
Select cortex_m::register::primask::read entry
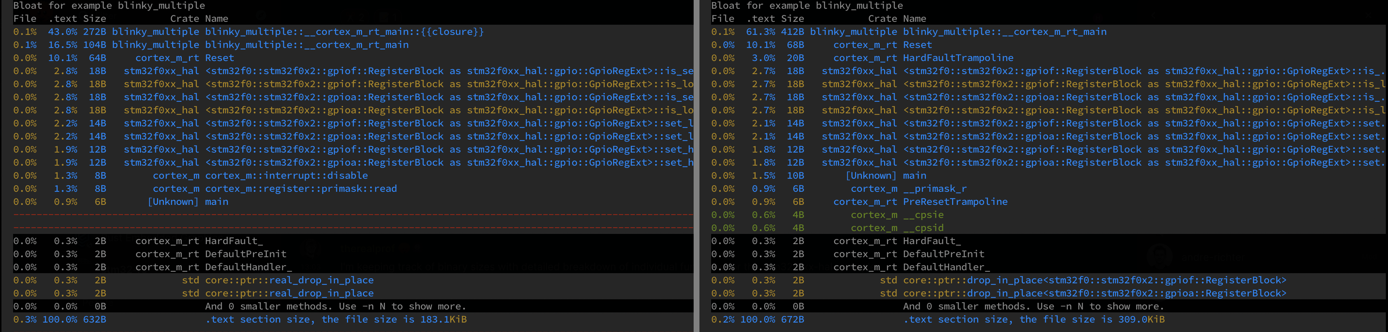(x=301, y=188)
